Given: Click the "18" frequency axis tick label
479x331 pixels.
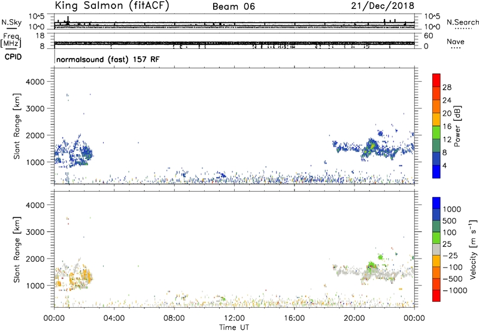Looking at the screenshot, I should [x=40, y=36].
